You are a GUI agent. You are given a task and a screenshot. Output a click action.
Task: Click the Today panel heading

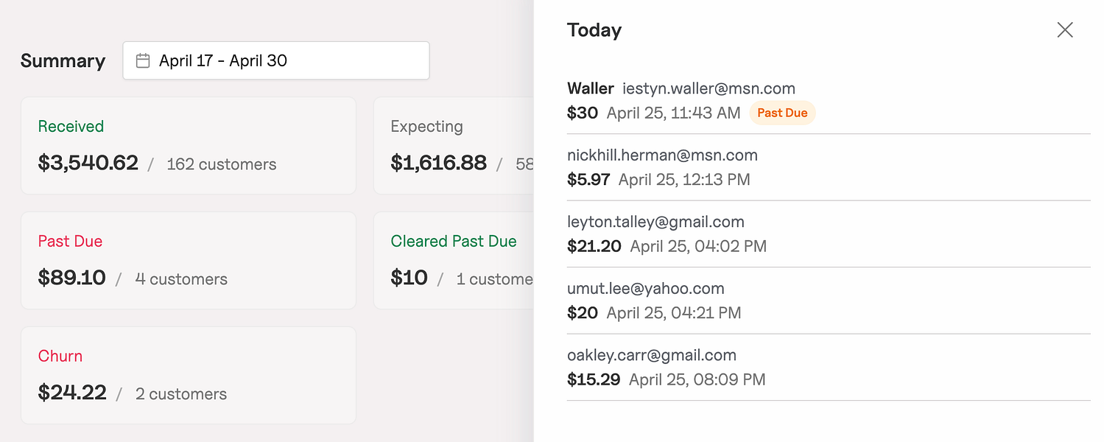(x=594, y=30)
